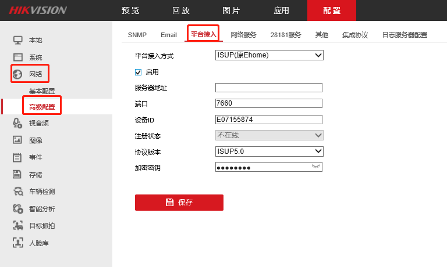Switch to the Email tab
Image resolution: width=447 pixels, height=267 pixels.
click(169, 35)
